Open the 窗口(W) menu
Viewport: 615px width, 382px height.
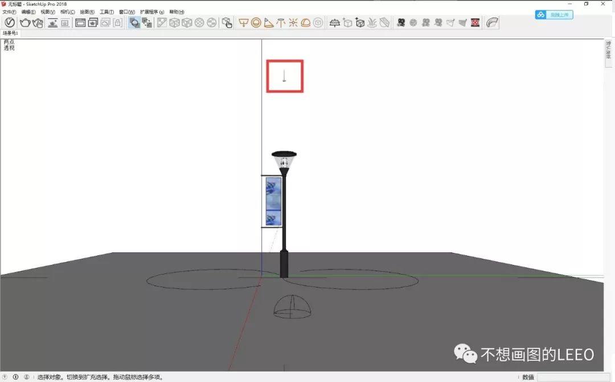(x=127, y=12)
